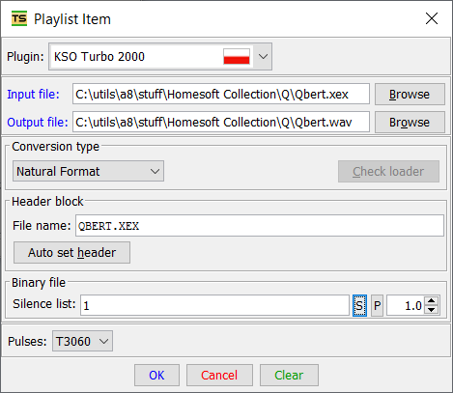This screenshot has height=393, width=453.
Task: Focus the File name field containing QBERT.XEX
Action: point(260,226)
